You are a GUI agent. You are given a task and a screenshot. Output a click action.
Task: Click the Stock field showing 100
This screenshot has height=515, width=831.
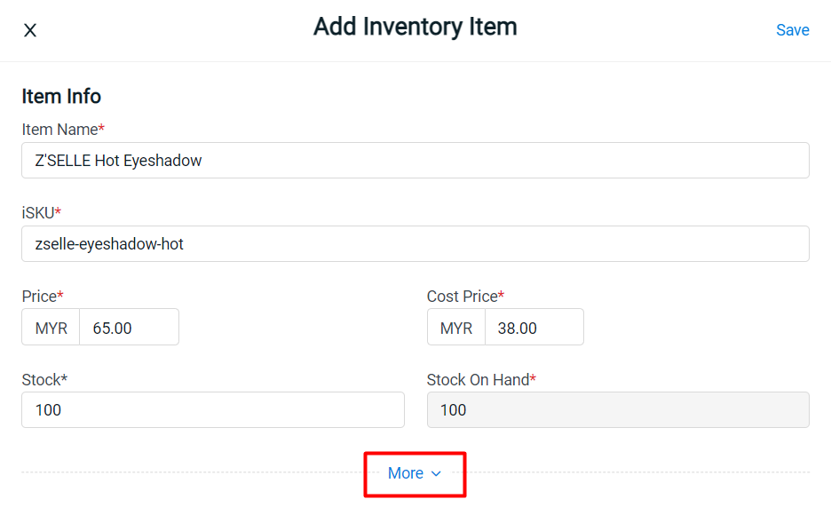click(x=213, y=409)
